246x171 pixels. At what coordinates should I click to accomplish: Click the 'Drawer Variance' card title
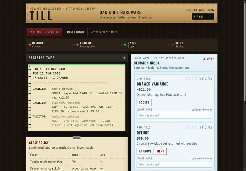click(152, 84)
